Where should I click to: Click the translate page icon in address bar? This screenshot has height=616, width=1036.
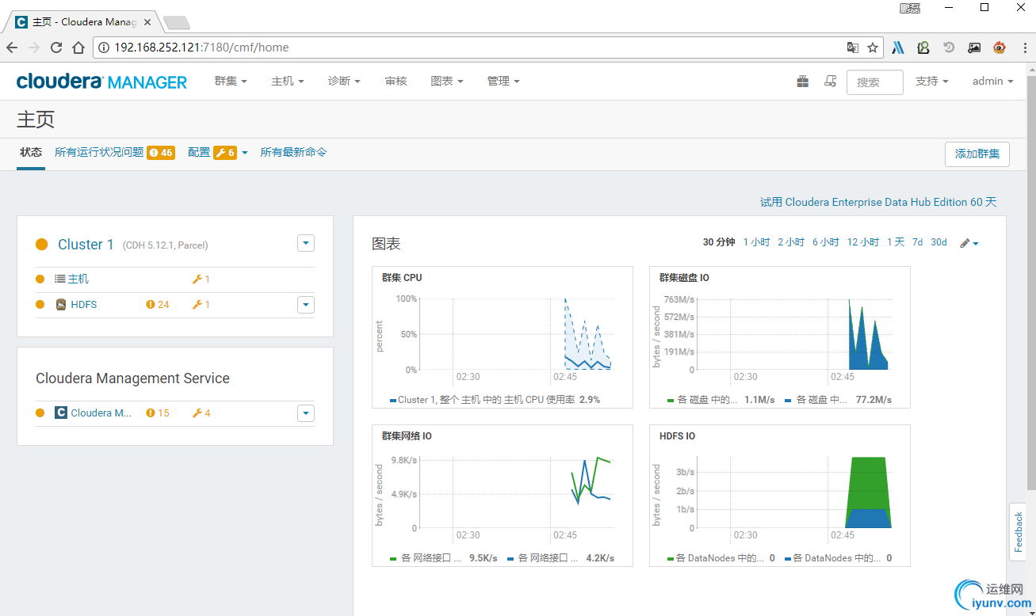(853, 48)
